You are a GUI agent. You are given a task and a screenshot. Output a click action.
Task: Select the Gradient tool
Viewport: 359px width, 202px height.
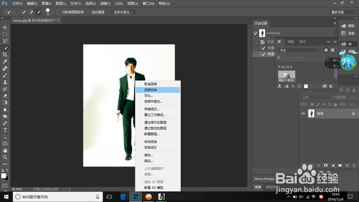[5, 103]
